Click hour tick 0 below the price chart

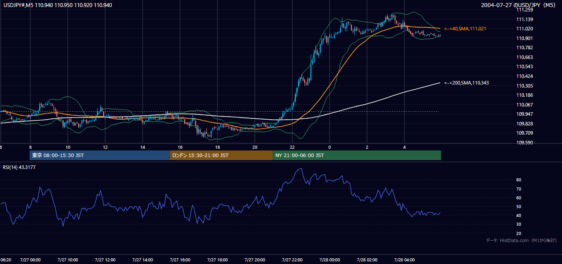point(330,147)
